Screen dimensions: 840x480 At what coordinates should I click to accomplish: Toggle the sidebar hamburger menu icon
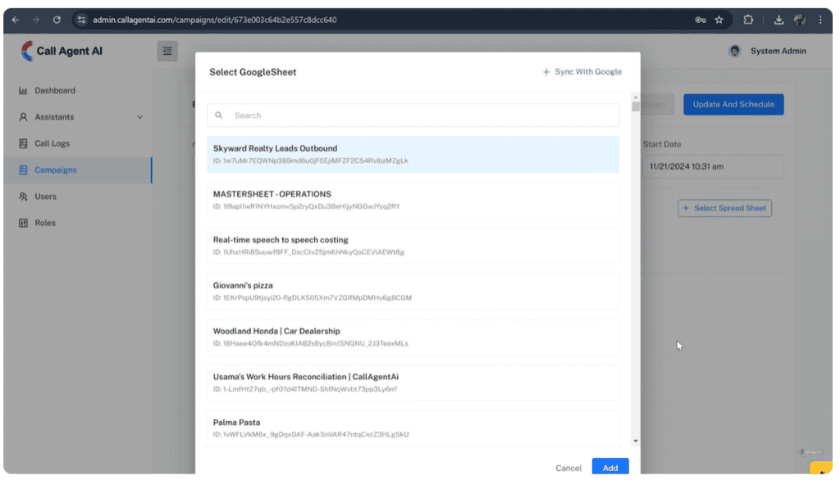point(167,52)
